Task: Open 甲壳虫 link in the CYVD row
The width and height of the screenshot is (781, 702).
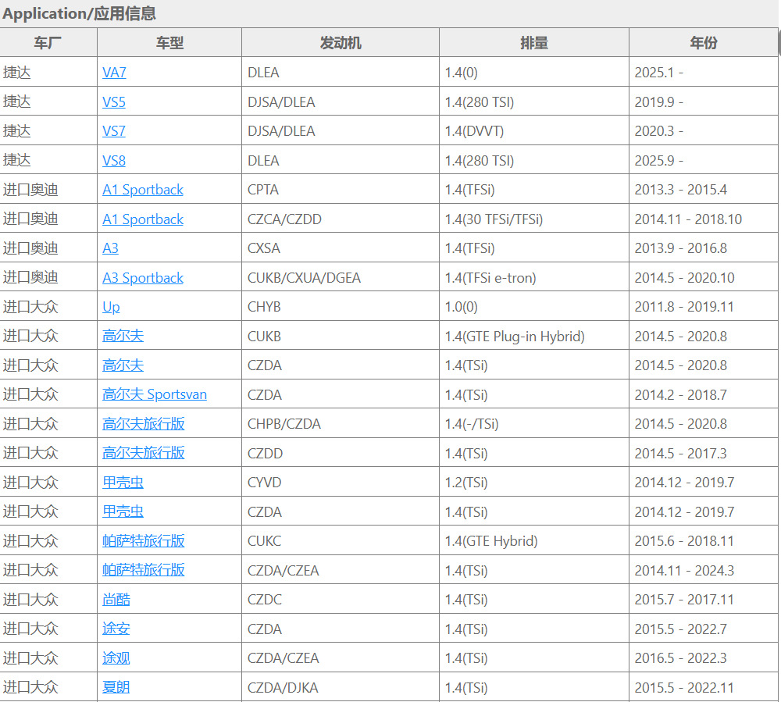Action: [x=123, y=483]
